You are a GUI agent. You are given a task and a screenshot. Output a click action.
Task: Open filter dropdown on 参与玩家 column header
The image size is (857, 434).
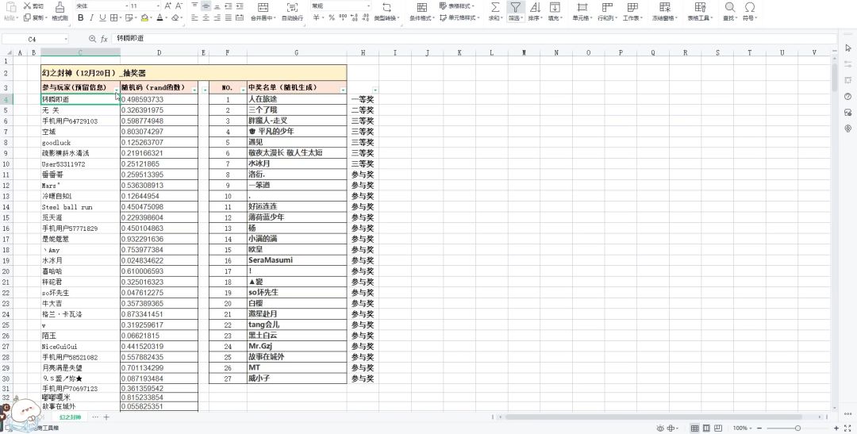pyautogui.click(x=117, y=90)
